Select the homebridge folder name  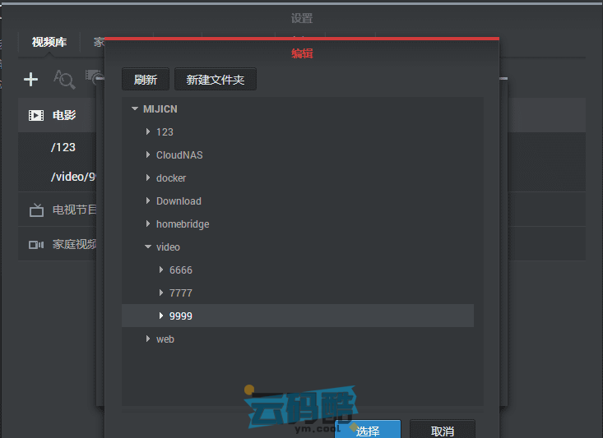[x=183, y=224]
